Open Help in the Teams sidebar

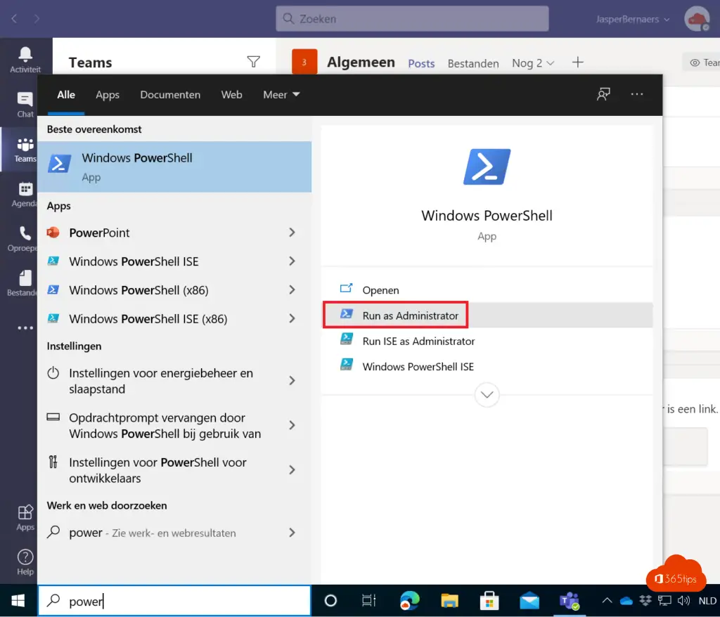tap(25, 562)
